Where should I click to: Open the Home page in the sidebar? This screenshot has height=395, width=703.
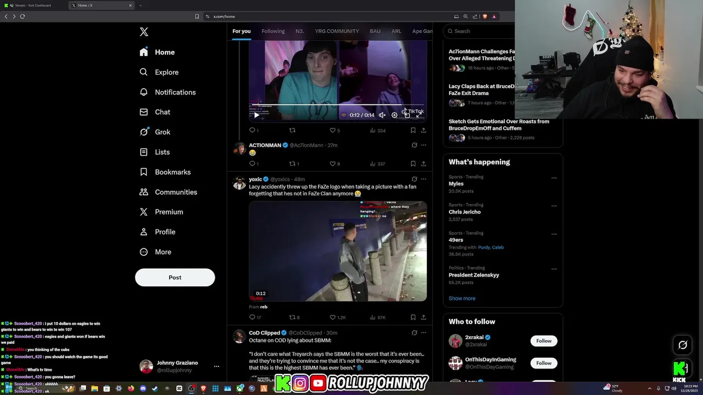(x=157, y=52)
